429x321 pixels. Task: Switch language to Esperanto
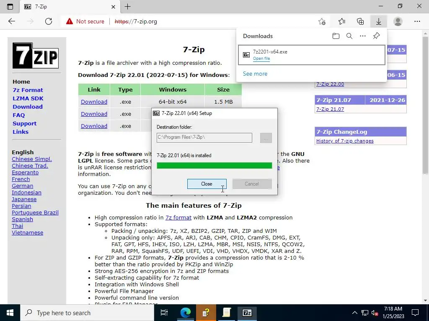click(25, 173)
